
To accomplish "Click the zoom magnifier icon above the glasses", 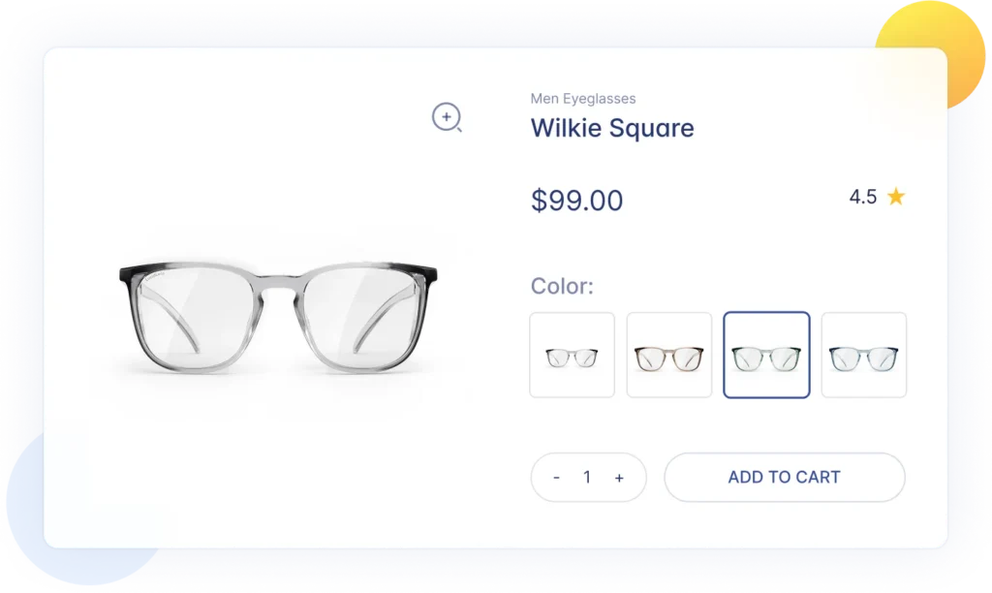I will click(x=447, y=117).
